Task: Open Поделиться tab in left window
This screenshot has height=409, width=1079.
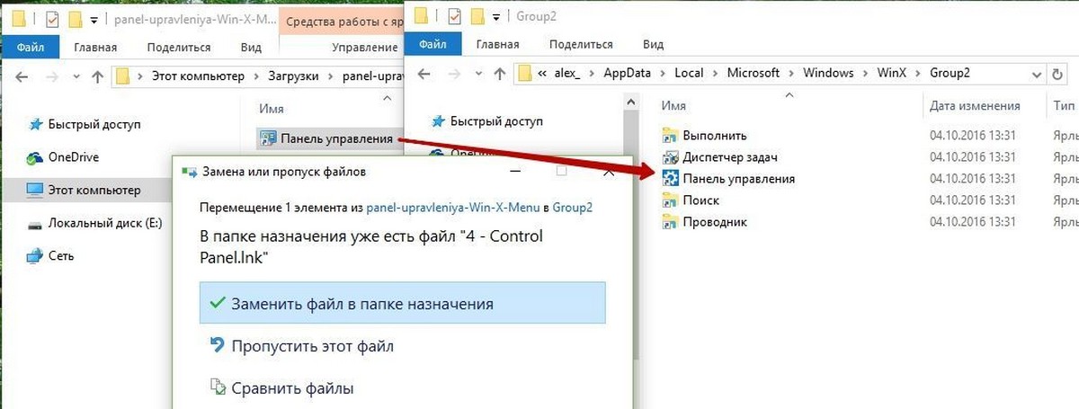Action: click(179, 47)
